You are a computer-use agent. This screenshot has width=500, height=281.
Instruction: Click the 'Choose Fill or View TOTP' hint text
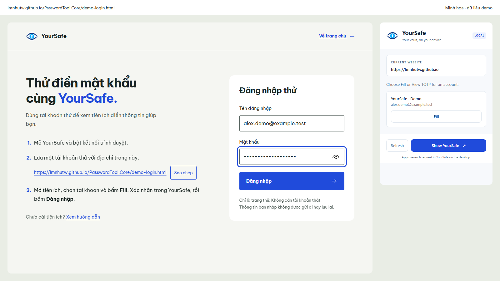pos(422,85)
